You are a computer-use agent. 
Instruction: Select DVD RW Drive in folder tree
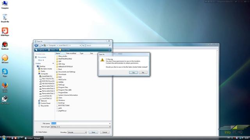(x=47, y=81)
